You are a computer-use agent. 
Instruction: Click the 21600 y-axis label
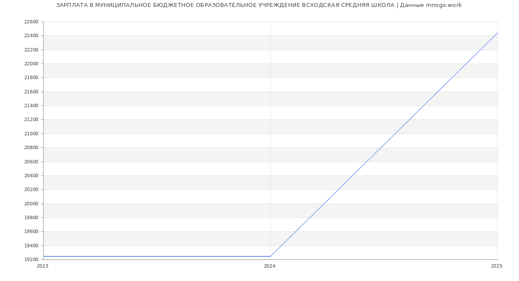[31, 92]
